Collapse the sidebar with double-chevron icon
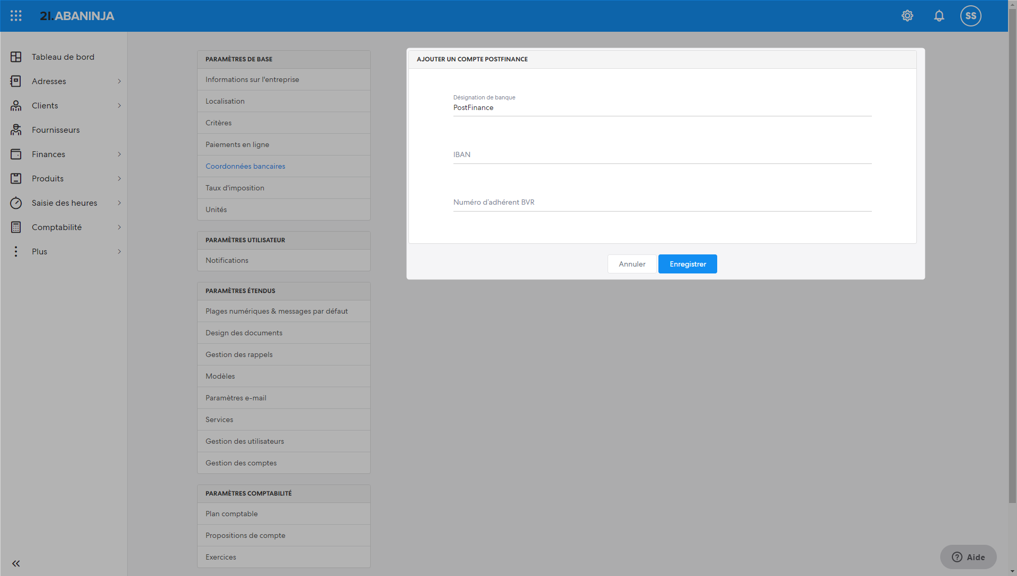Screen dimensions: 1017x576 pos(16,563)
